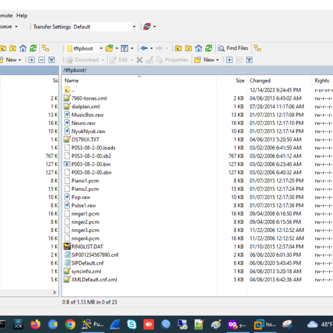Click the session reconnect icon near Transfer Settings
The width and height of the screenshot is (333, 333).
pos(147,27)
